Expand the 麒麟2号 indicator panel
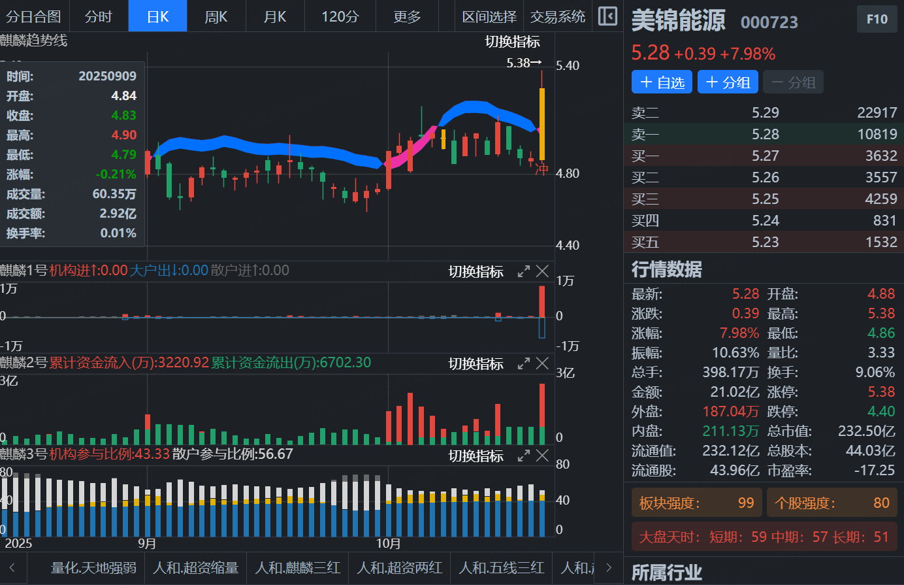The image size is (904, 585). pyautogui.click(x=523, y=363)
